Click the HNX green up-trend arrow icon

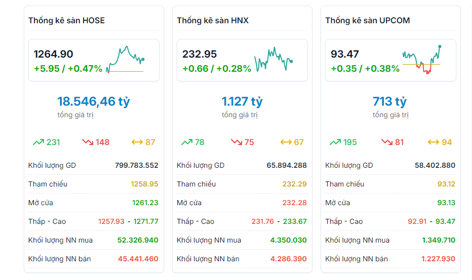(187, 143)
